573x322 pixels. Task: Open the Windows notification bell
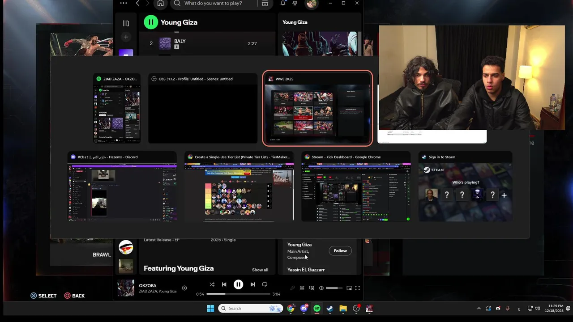[x=568, y=308]
